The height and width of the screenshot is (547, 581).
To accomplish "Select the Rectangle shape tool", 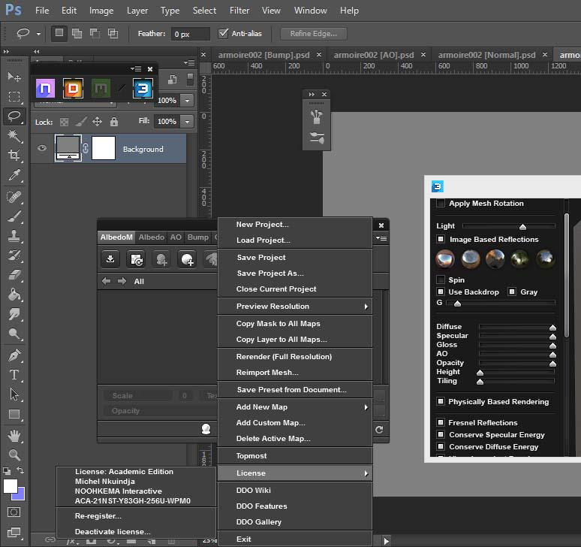I will click(x=14, y=414).
